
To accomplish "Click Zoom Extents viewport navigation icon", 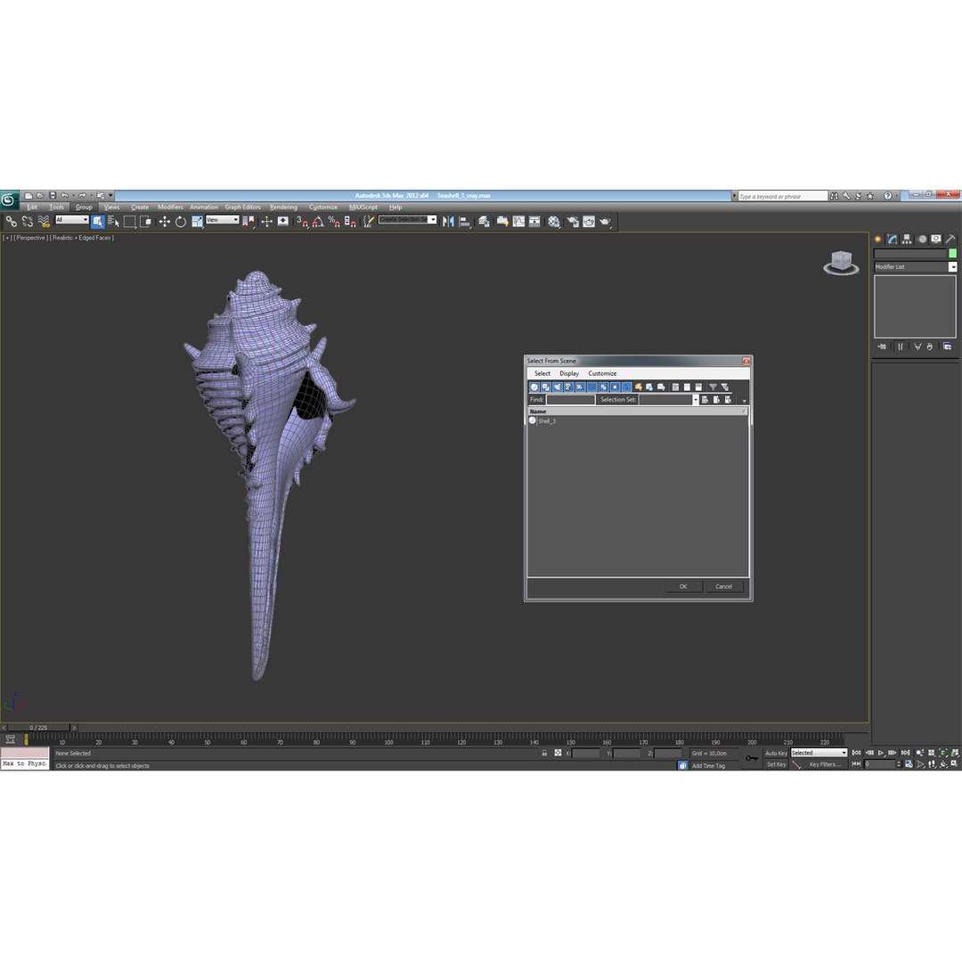I will [943, 753].
